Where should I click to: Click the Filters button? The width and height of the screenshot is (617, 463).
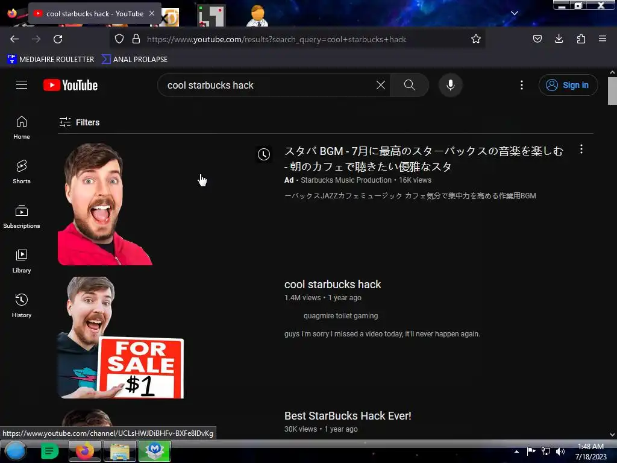(80, 122)
